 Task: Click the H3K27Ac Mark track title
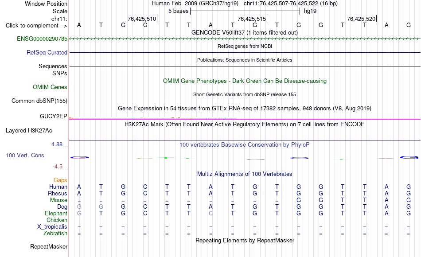coord(244,125)
